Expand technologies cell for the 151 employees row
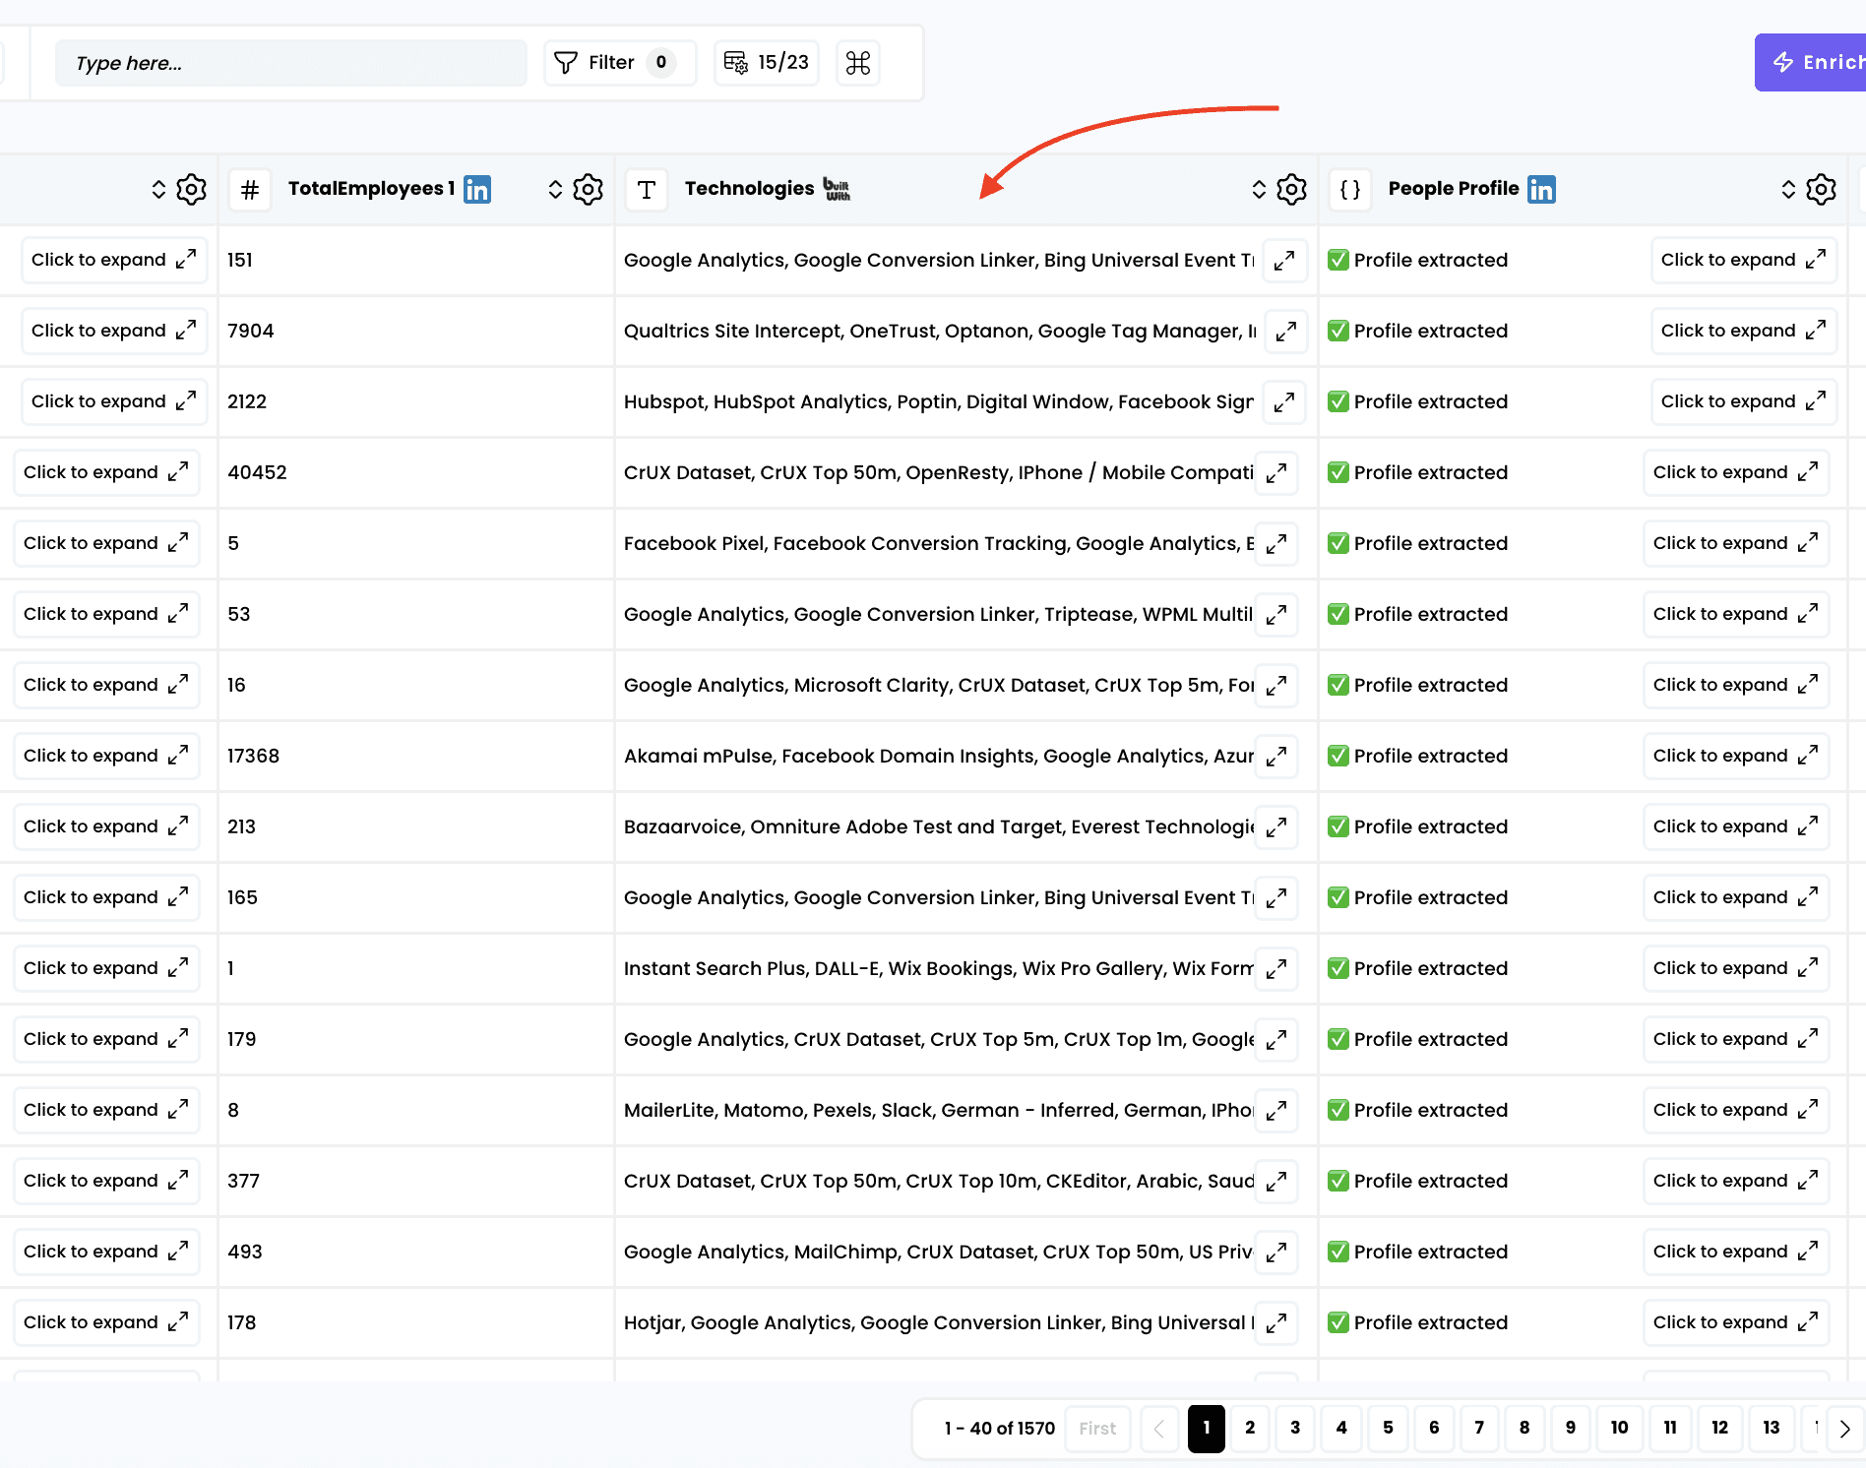This screenshot has height=1468, width=1866. pos(1284,260)
